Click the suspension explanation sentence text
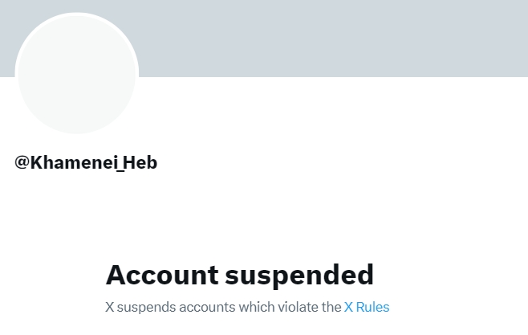This screenshot has width=528, height=335. (x=223, y=307)
